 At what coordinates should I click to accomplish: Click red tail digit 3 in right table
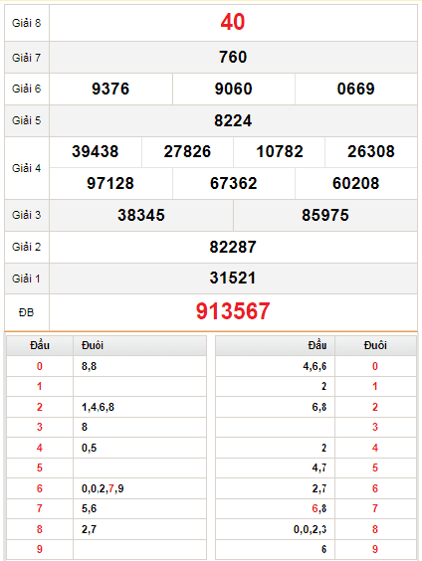[375, 427]
